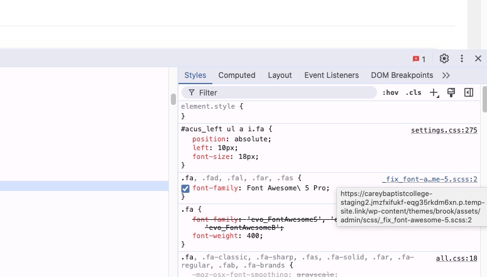This screenshot has width=487, height=277.
Task: Edit the Font Awesome\ 5 Pro font-family value
Action: click(x=286, y=188)
